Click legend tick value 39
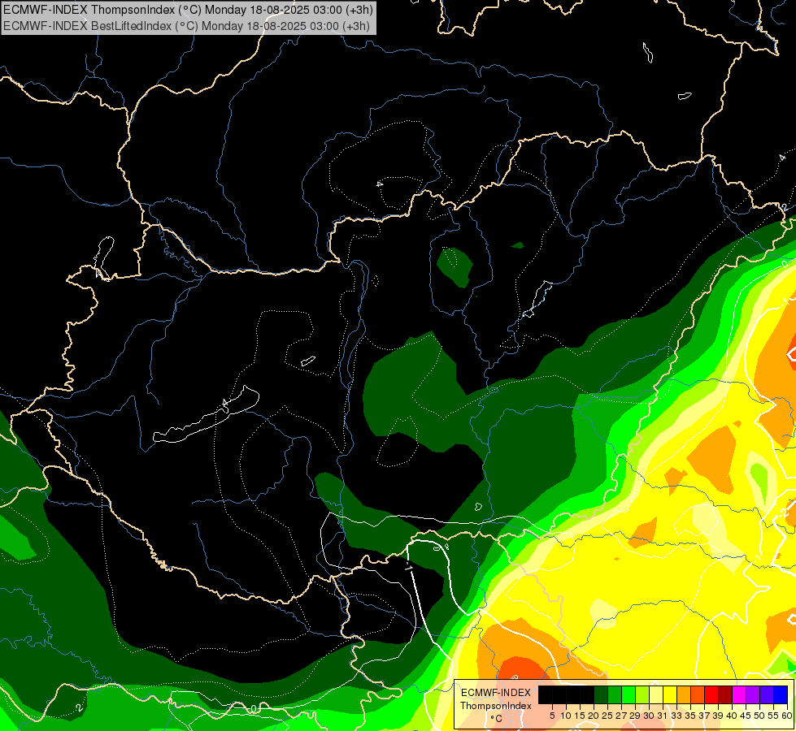The height and width of the screenshot is (731, 796). click(x=718, y=716)
